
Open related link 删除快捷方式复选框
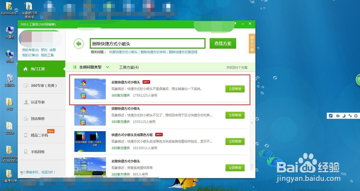183,52
